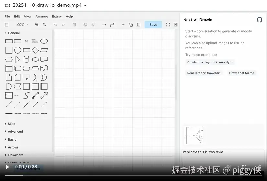
Task: Click the uploaded diagram thumbnail preview
Action: coord(194,135)
